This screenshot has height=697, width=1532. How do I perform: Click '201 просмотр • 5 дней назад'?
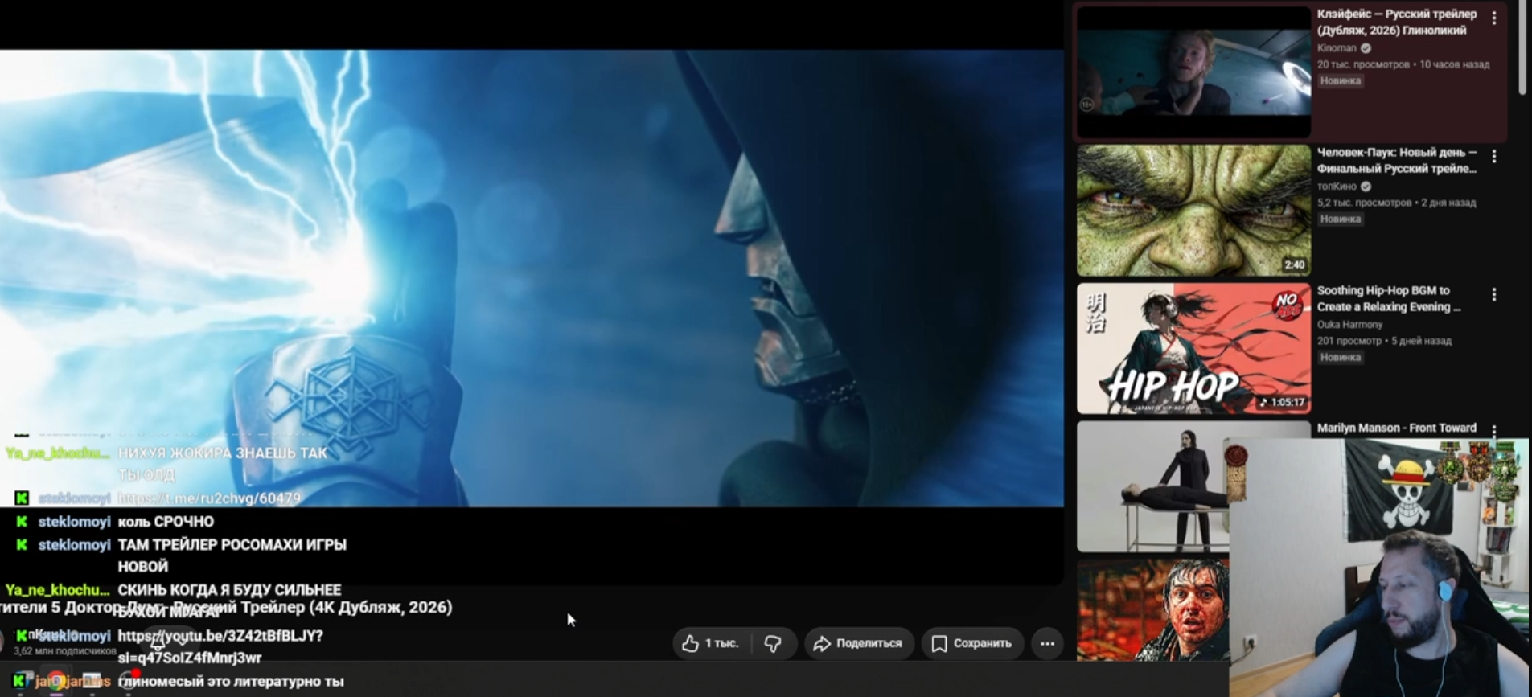point(1385,341)
